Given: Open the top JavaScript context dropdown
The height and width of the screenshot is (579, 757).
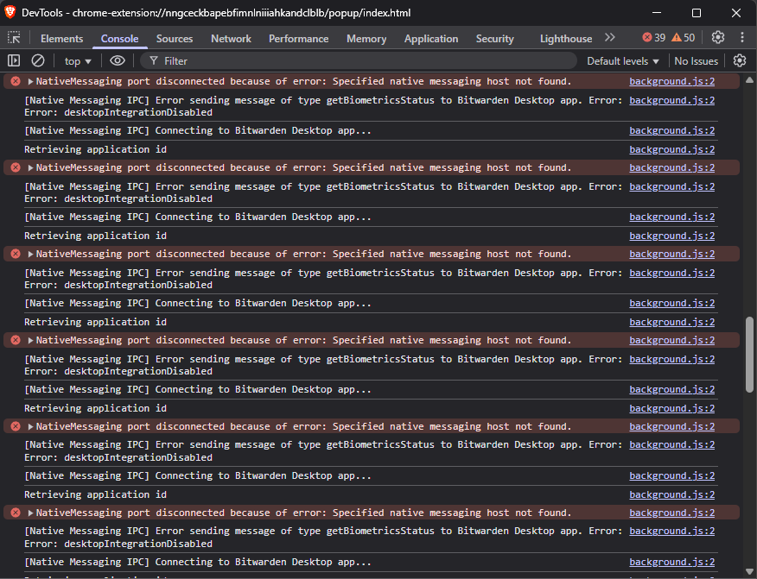Looking at the screenshot, I should (x=78, y=61).
